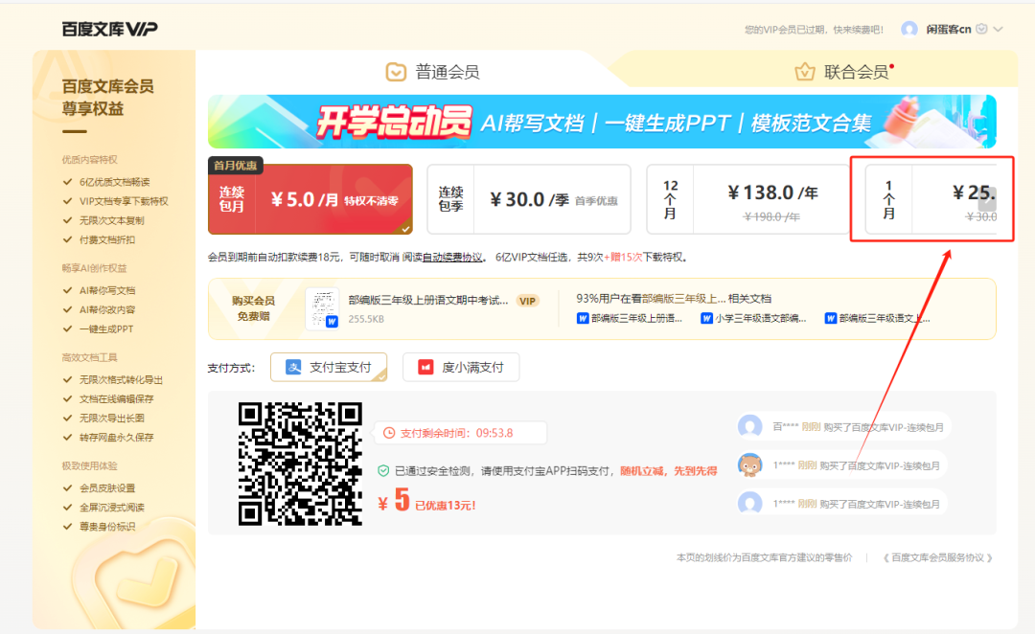
Task: Select the 连续包月 ¥5.0/月 plan
Action: click(x=310, y=199)
